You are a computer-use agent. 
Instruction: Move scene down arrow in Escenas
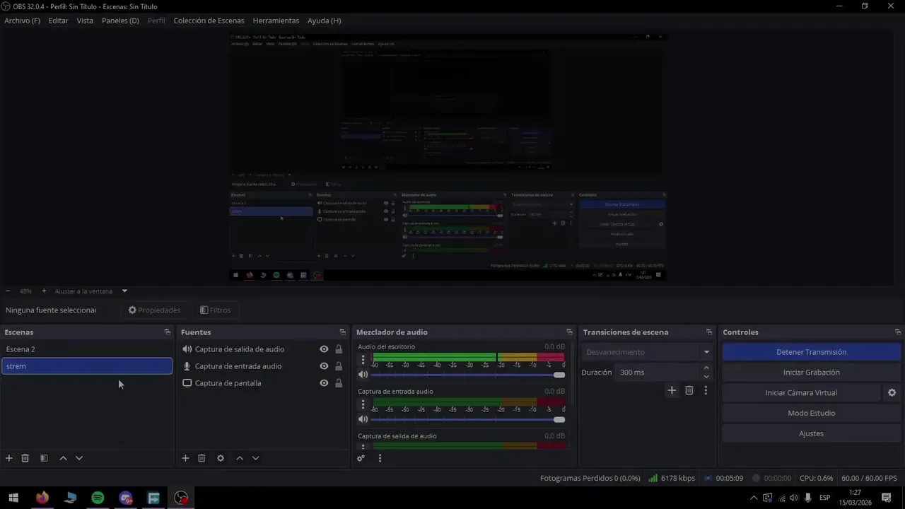[79, 458]
